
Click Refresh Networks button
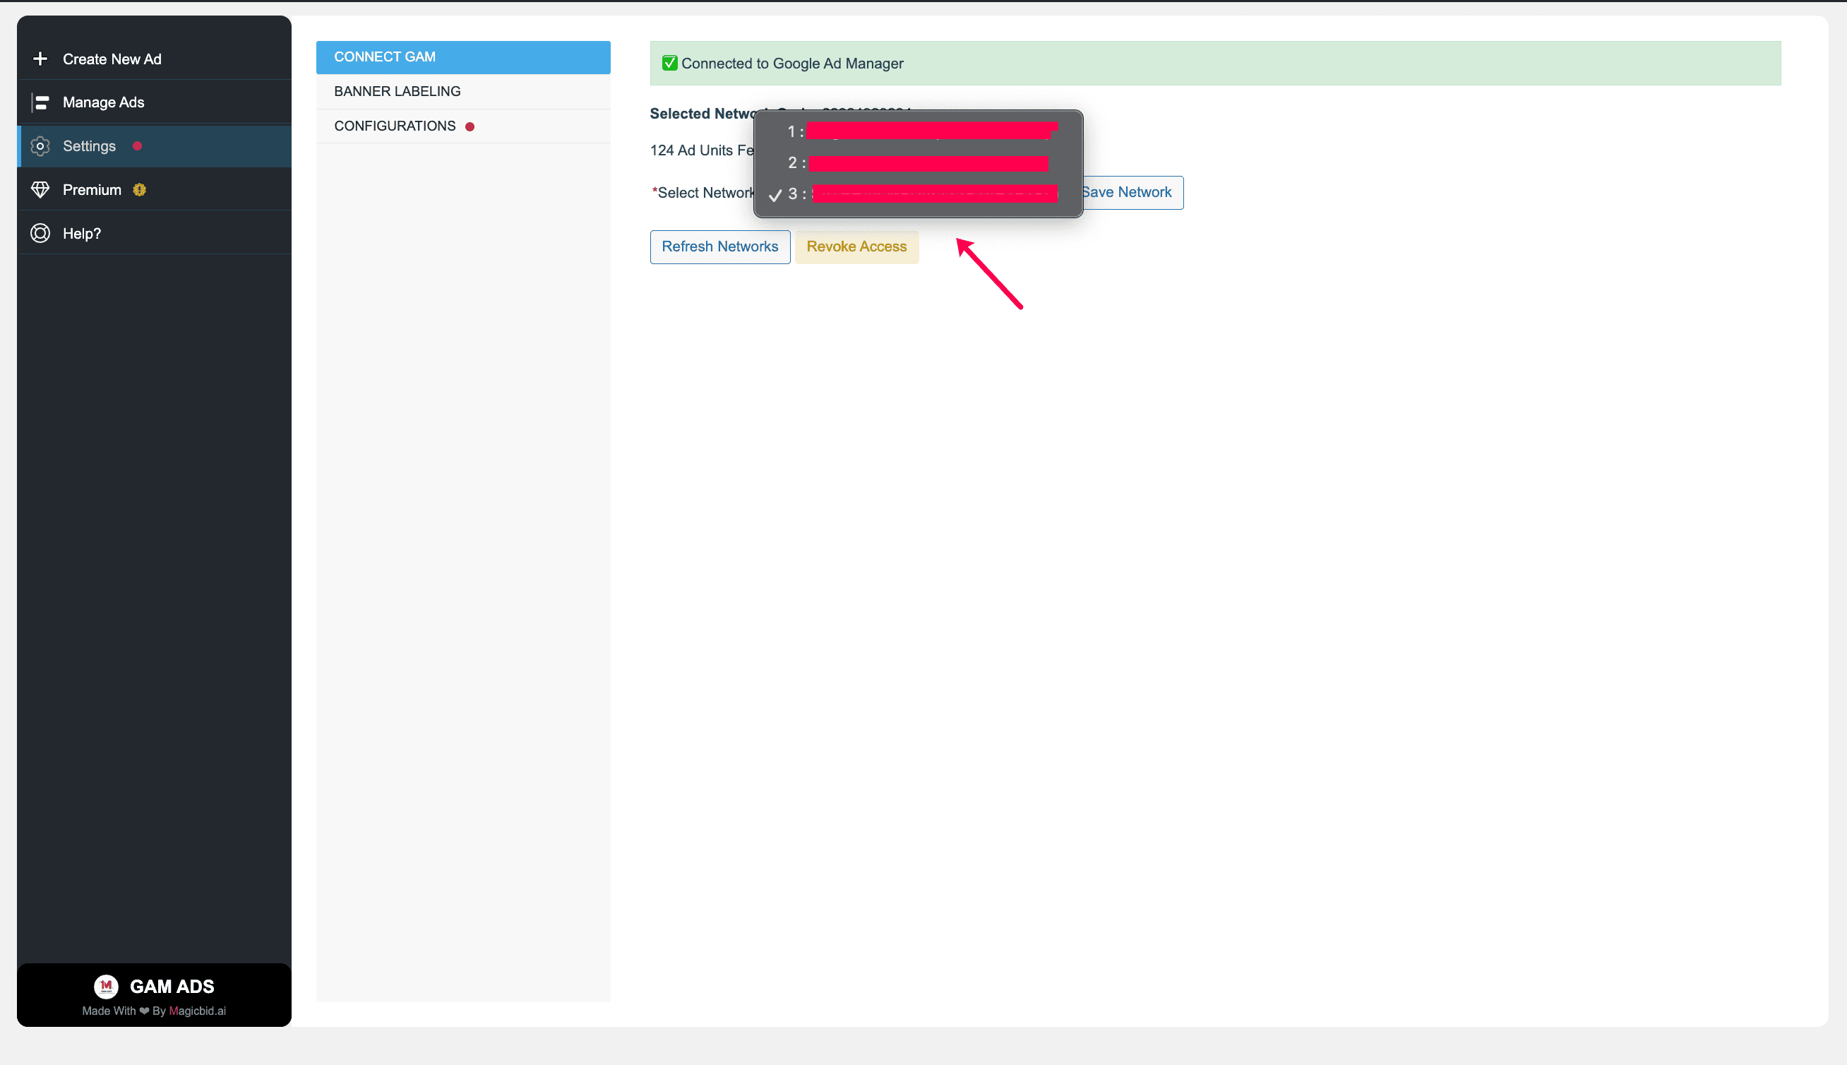[719, 247]
